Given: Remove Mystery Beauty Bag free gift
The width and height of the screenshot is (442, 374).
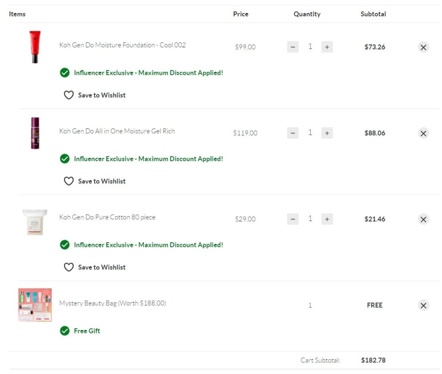Looking at the screenshot, I should click(x=423, y=305).
